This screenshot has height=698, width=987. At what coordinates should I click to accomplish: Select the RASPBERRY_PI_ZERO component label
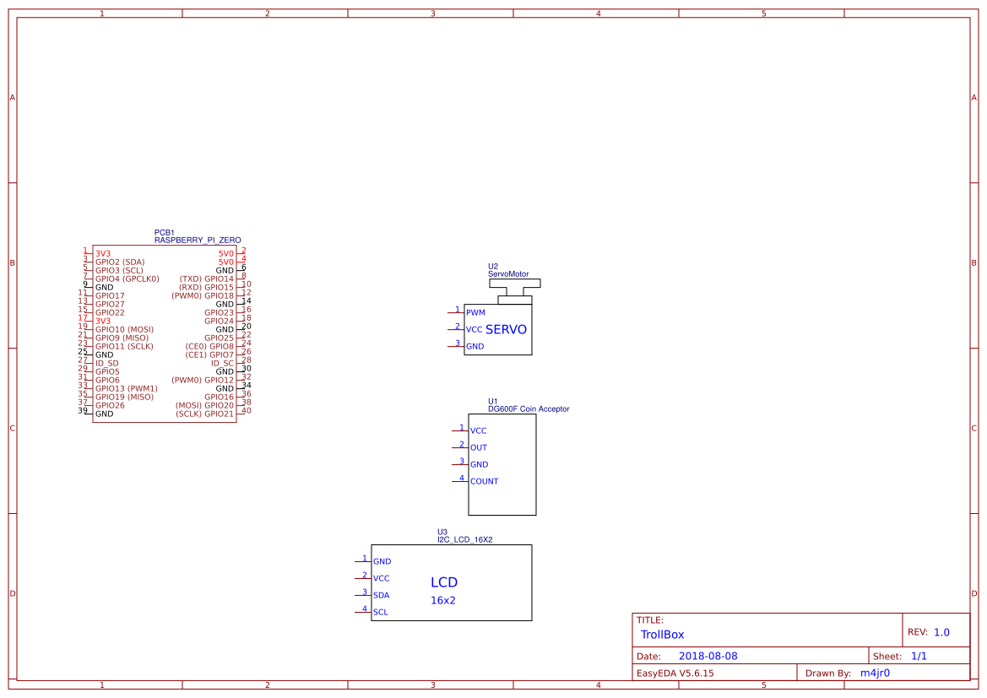(198, 240)
